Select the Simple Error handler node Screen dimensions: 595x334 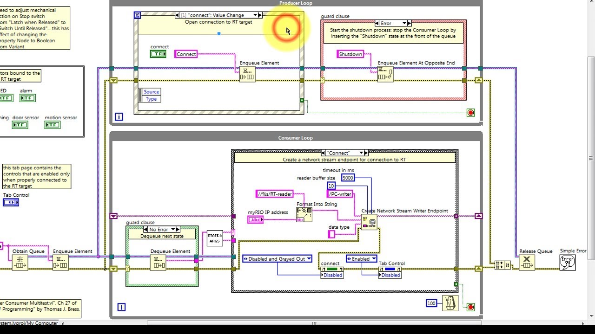[x=568, y=263]
